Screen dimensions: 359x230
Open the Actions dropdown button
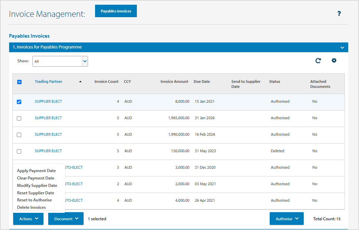28,219
